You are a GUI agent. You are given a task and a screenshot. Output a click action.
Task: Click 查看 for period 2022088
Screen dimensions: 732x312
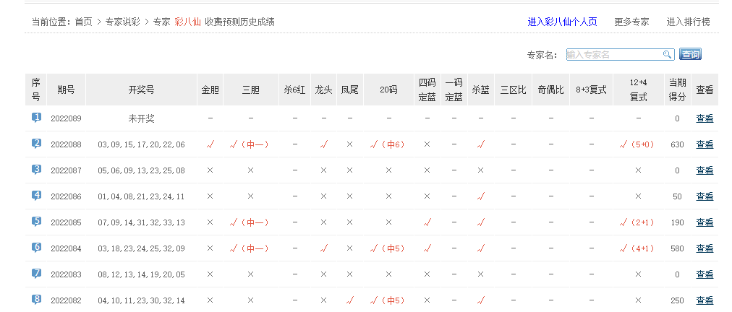(x=705, y=144)
